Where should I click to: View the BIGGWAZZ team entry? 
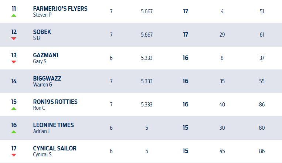(x=47, y=78)
